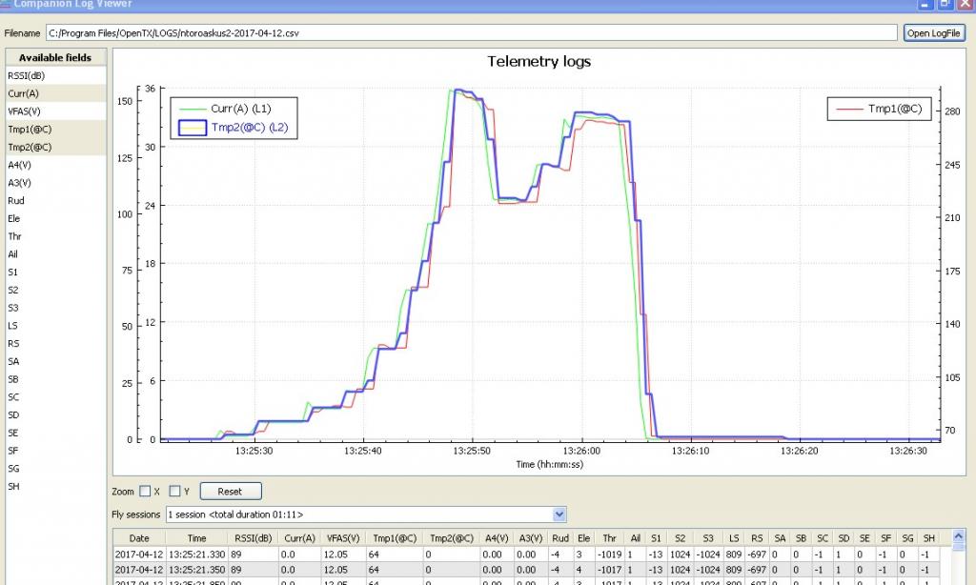The width and height of the screenshot is (976, 585).
Task: Enable the X zoom checkbox
Action: click(x=145, y=492)
